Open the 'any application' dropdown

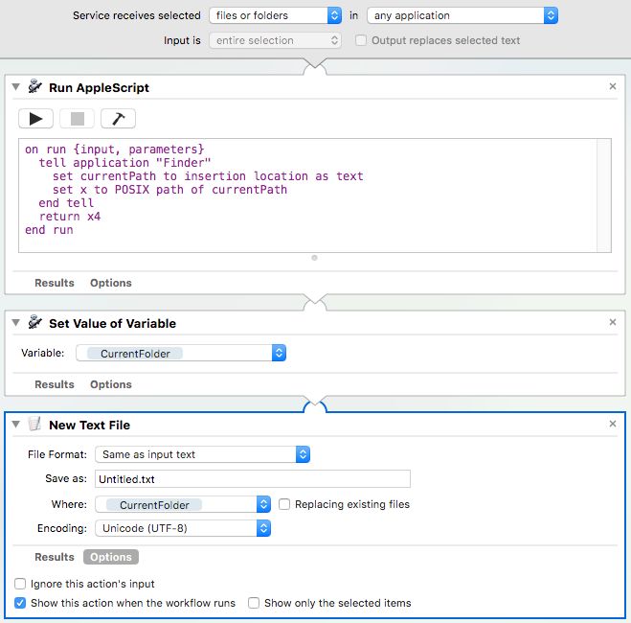tap(462, 15)
